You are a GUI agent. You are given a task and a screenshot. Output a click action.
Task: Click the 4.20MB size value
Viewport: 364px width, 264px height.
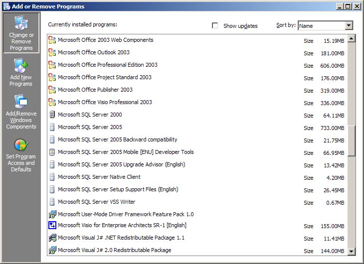pyautogui.click(x=336, y=178)
